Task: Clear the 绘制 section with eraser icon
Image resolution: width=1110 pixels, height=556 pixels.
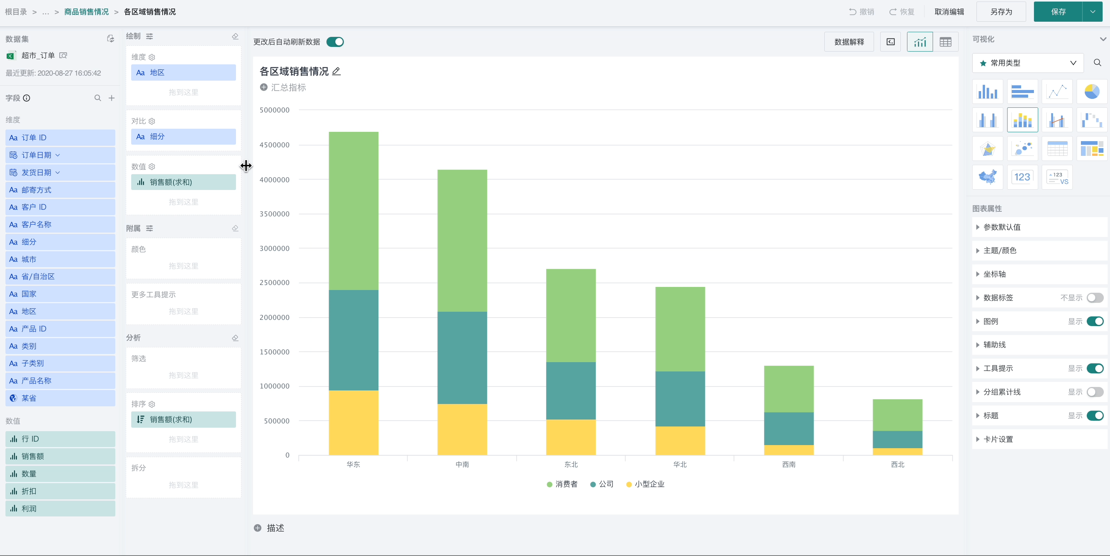Action: pos(235,36)
